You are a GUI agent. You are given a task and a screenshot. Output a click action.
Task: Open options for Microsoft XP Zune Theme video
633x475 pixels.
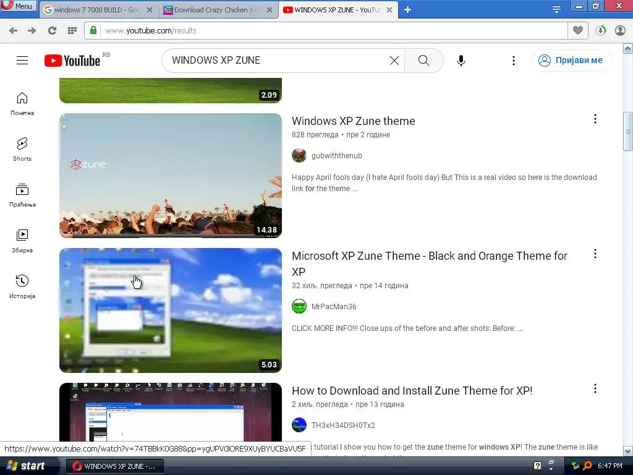[595, 254]
